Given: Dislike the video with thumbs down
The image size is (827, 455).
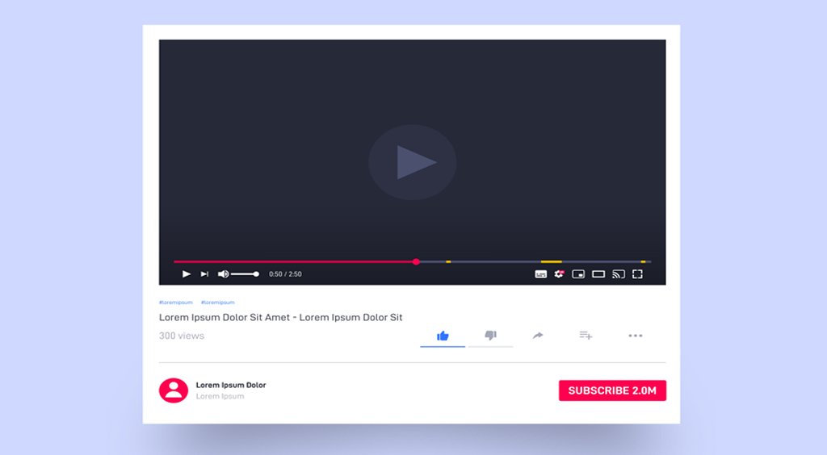Looking at the screenshot, I should click(x=490, y=336).
